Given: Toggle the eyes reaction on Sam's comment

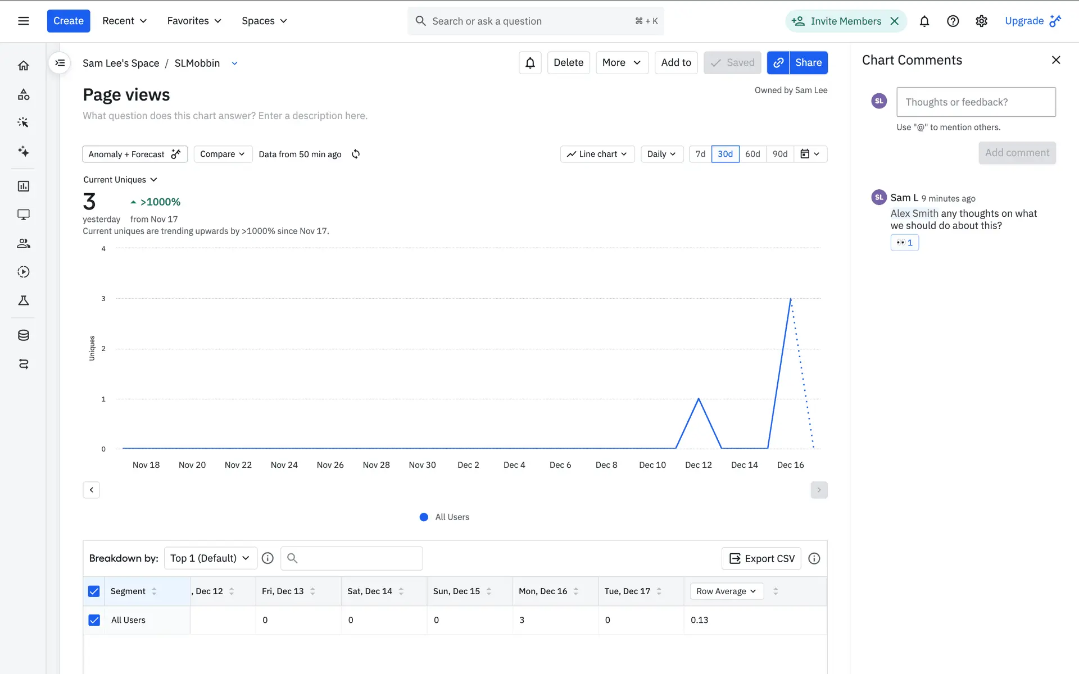Looking at the screenshot, I should point(904,243).
